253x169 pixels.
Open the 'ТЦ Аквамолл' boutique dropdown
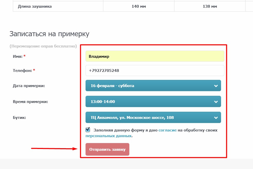[149, 117]
